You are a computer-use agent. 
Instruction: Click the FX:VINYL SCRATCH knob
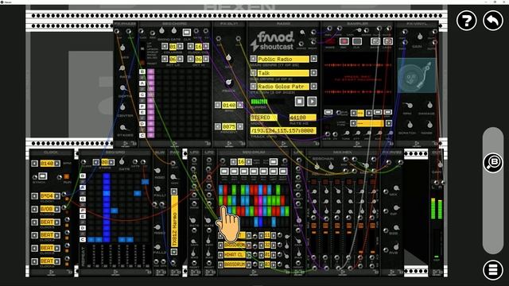click(410, 125)
